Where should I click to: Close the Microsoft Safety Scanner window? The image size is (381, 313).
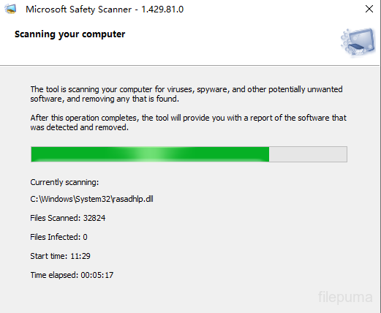tap(369, 9)
